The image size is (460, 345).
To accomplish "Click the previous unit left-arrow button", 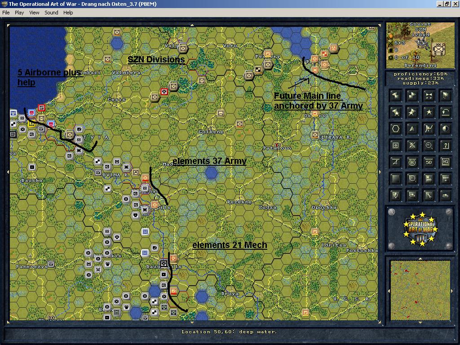I will coord(396,96).
